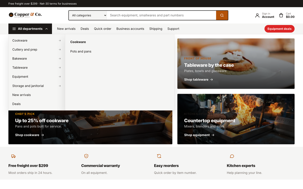
Task: Go to Deals in navigation bar
Action: [x=85, y=29]
